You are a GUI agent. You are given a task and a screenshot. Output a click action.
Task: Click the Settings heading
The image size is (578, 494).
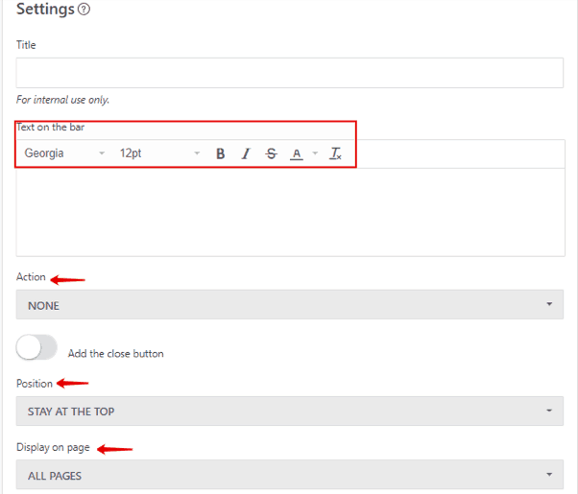coord(45,10)
